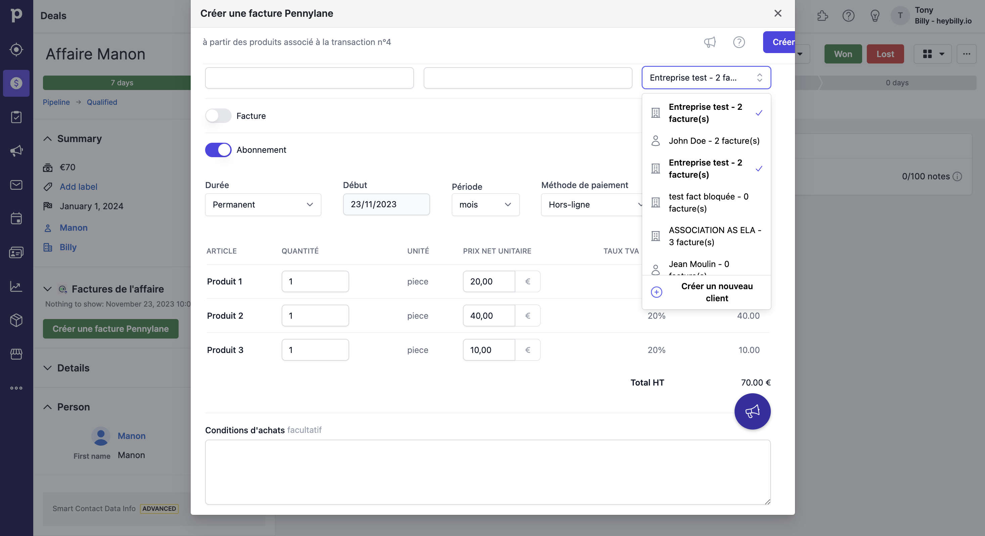Open Activities calendar icon in sidebar
985x536 pixels.
16,218
